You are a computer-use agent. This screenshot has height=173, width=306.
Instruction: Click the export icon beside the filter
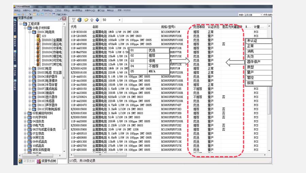pos(79,20)
